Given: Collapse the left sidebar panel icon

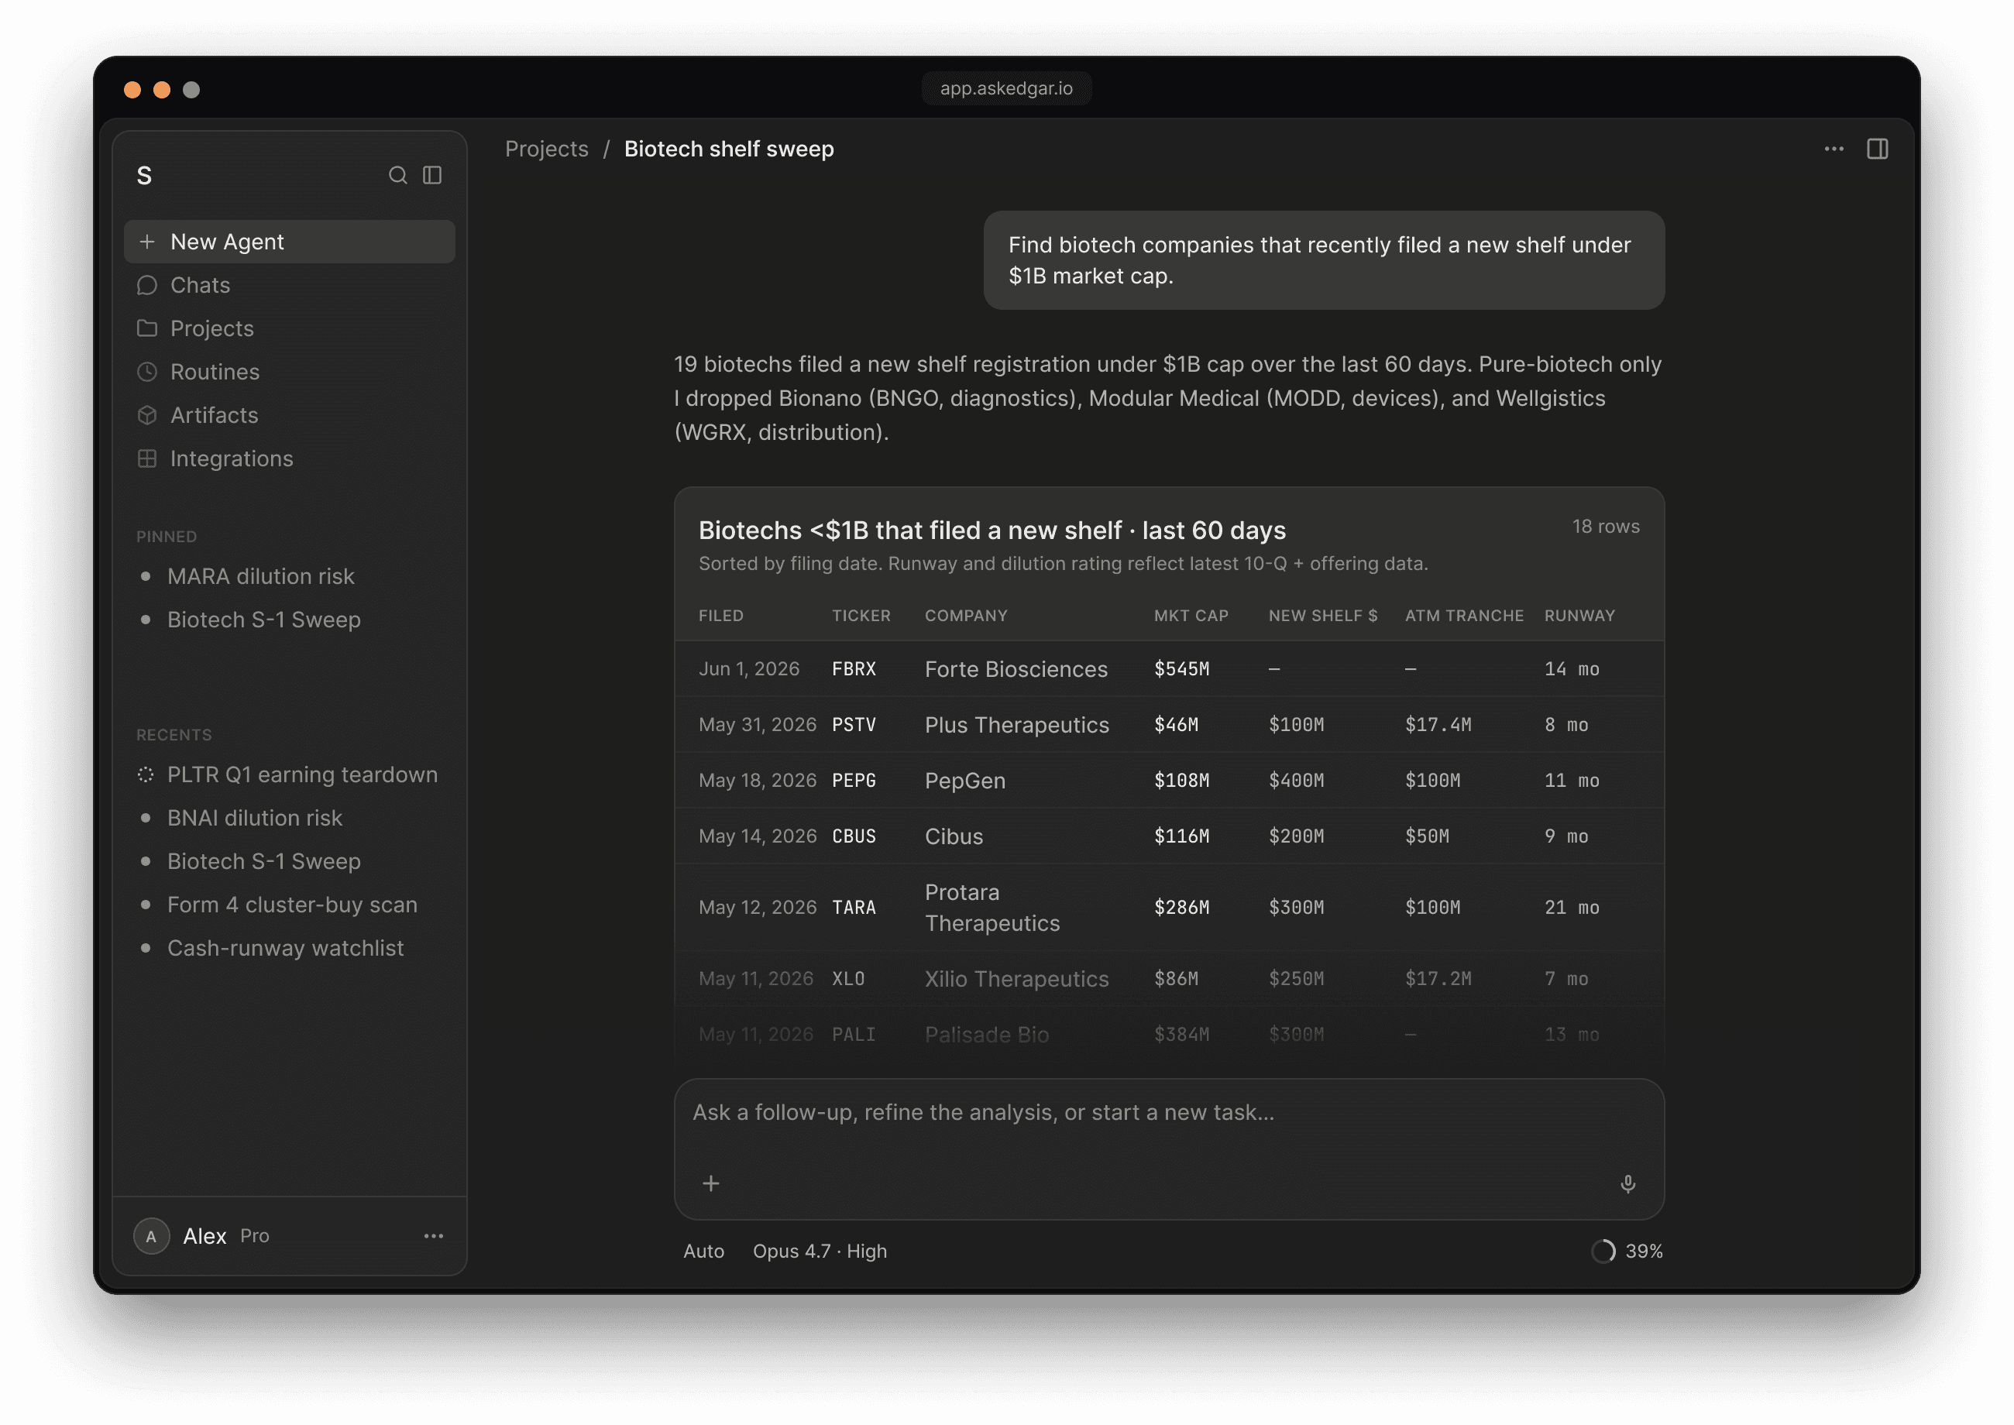Looking at the screenshot, I should click(433, 176).
